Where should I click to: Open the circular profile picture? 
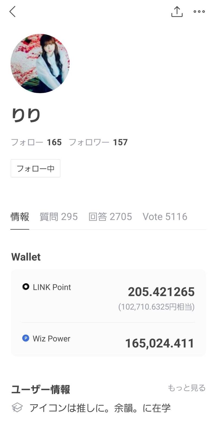coord(40,63)
